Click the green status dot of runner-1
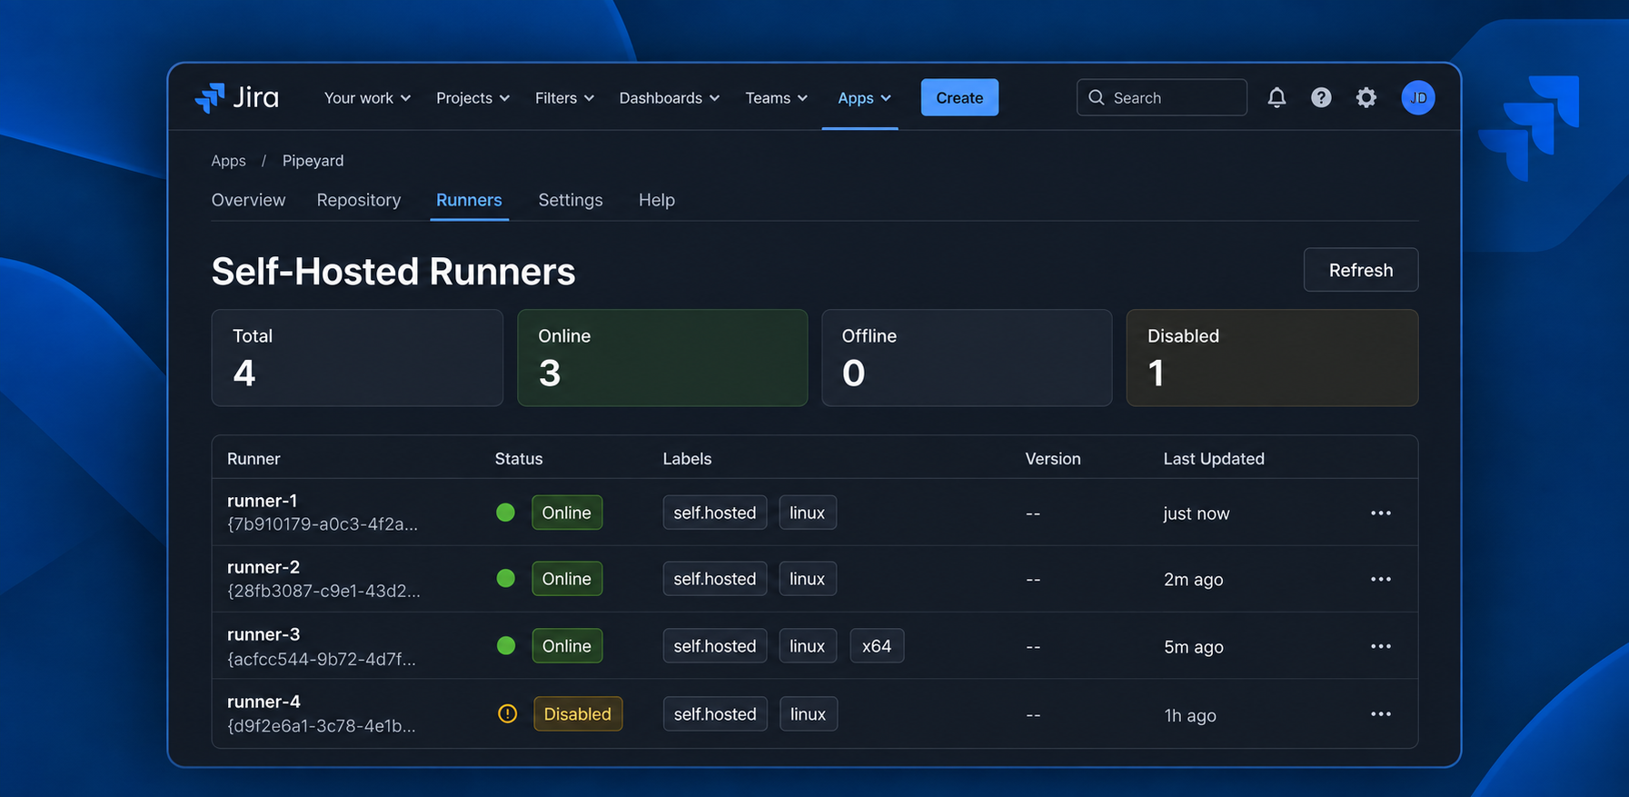 click(506, 513)
